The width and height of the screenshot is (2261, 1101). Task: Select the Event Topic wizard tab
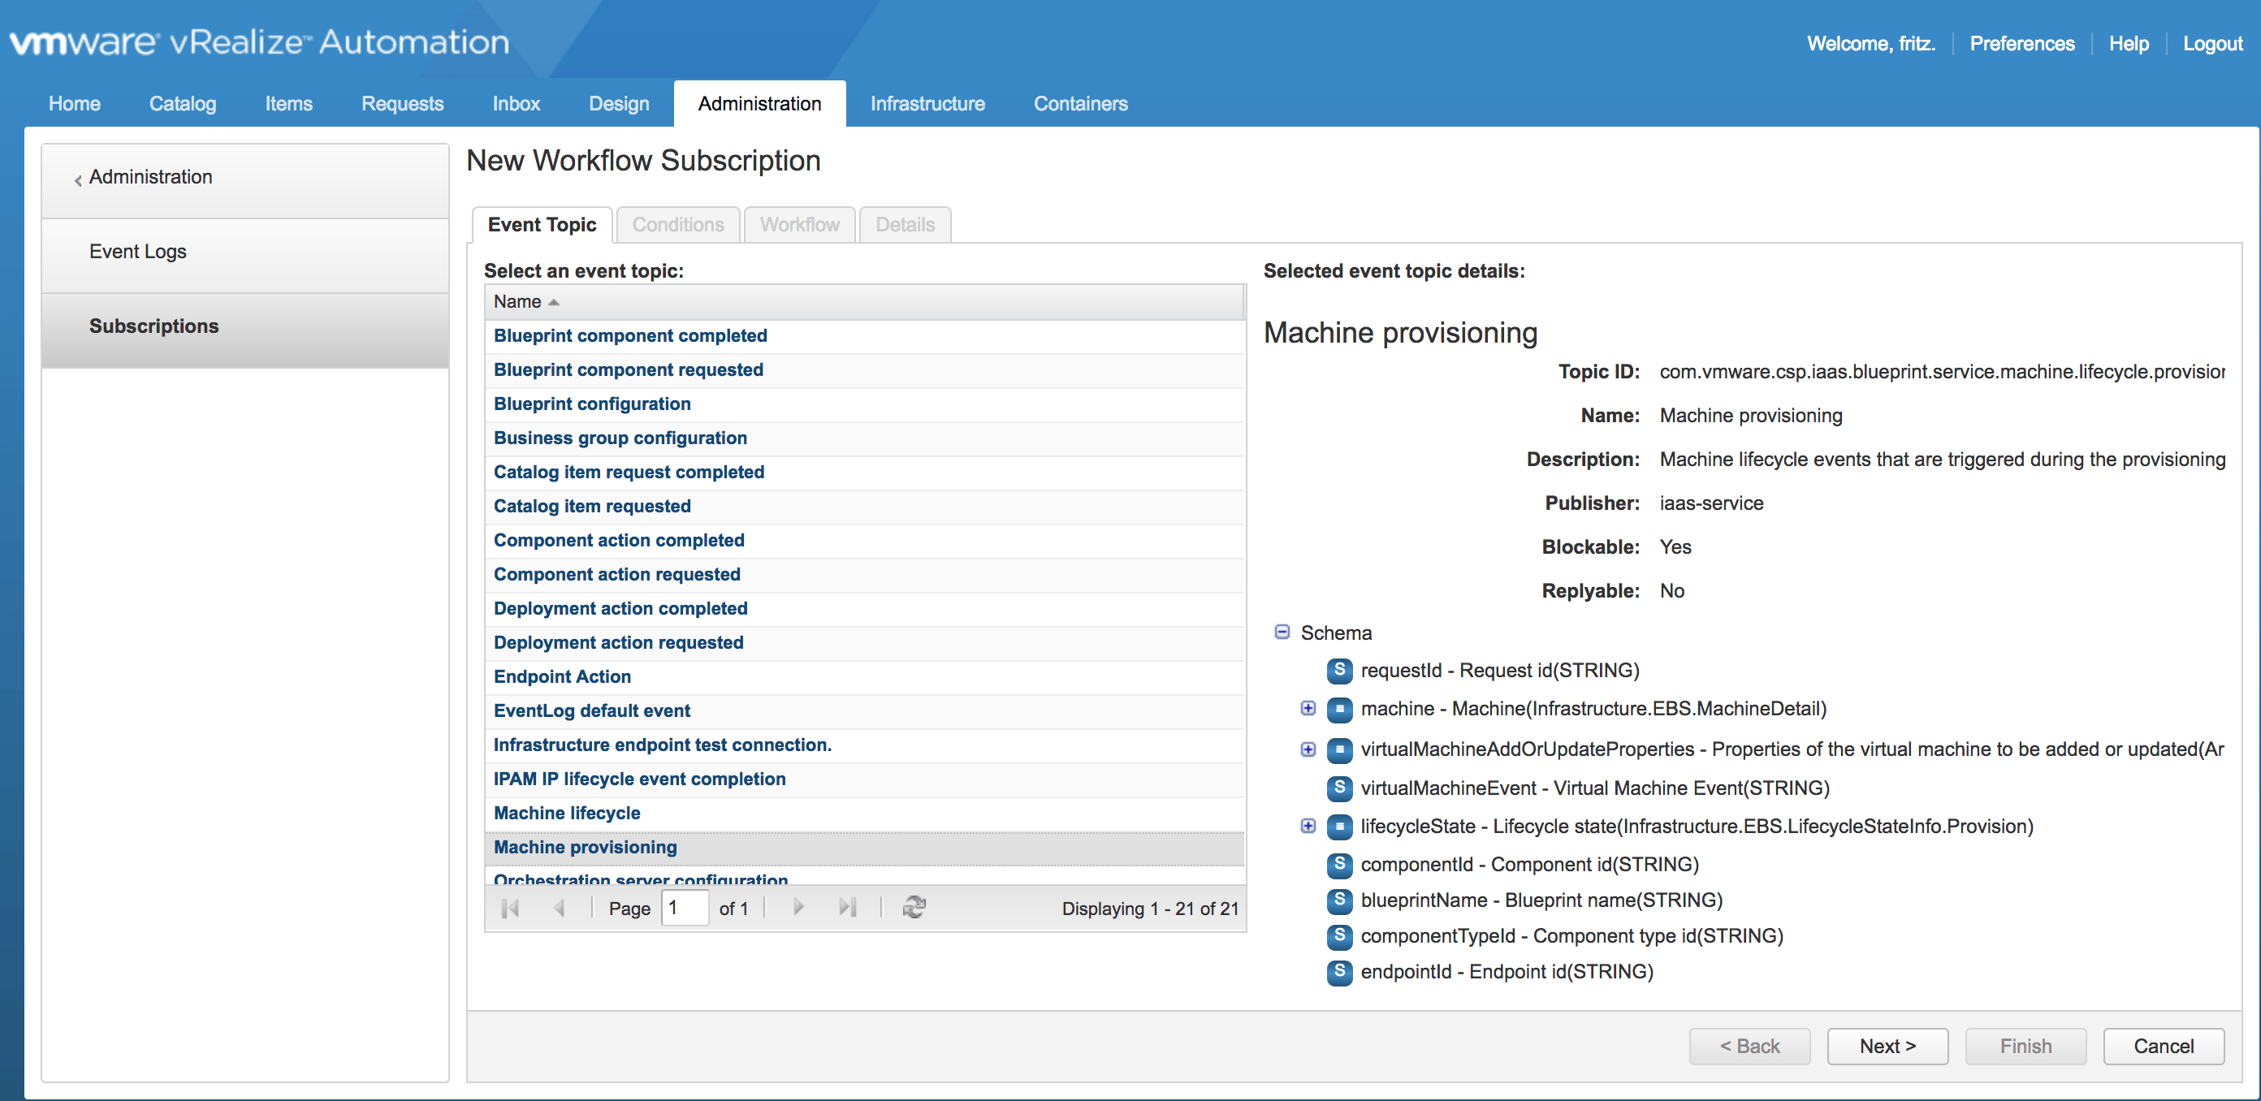coord(543,225)
